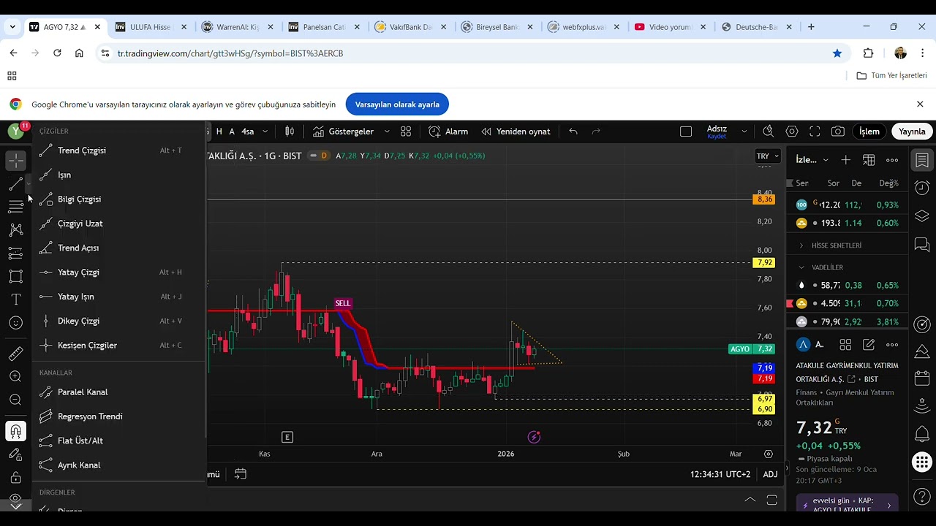Viewport: 936px width, 526px height.
Task: Open the TRY currency dropdown
Action: pyautogui.click(x=767, y=156)
